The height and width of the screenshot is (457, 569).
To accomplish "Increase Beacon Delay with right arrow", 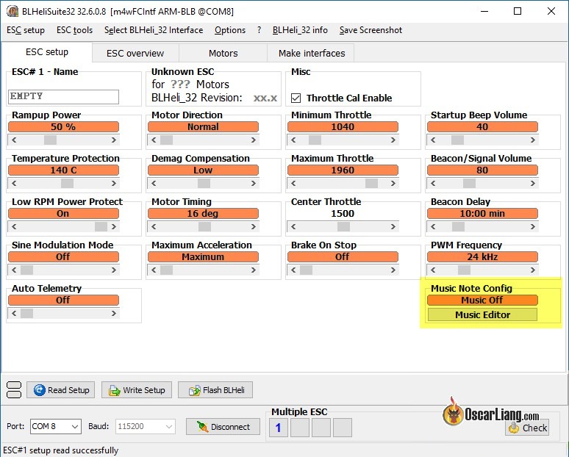I will (533, 227).
